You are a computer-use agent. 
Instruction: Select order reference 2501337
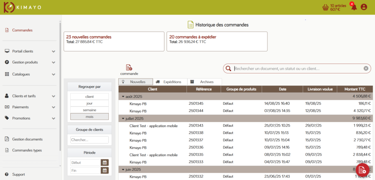196,140
